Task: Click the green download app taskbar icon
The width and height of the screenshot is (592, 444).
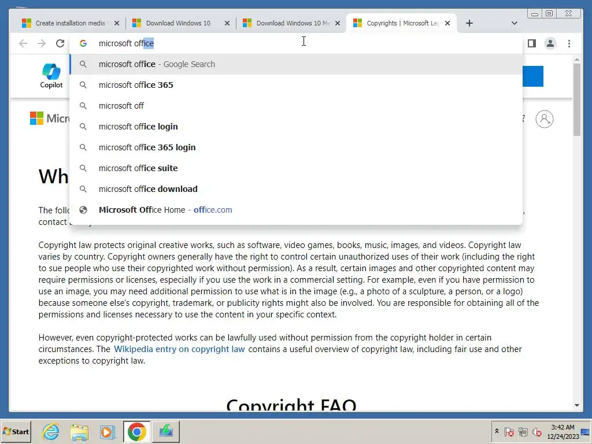Action: coord(166,431)
